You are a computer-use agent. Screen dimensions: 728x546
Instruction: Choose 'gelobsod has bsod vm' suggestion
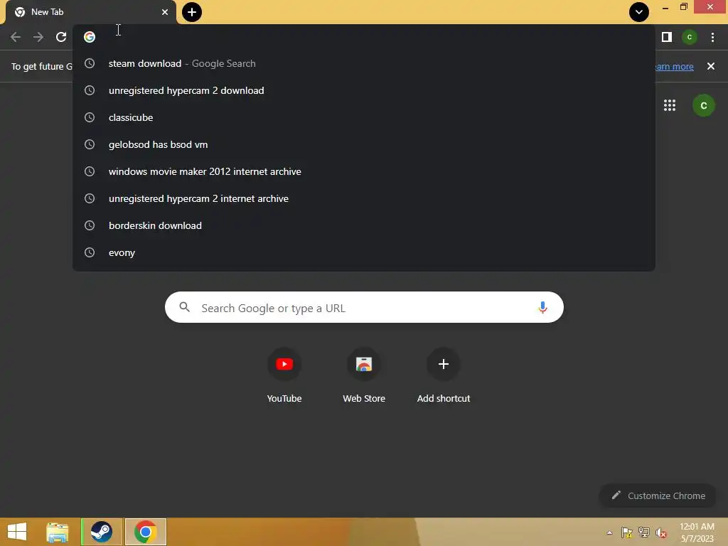point(364,144)
